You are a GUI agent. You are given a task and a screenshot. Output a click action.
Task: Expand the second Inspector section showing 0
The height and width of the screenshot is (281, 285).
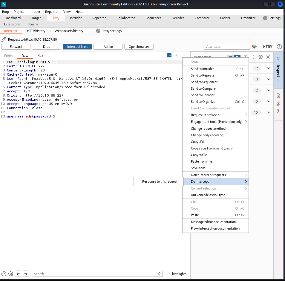(x=269, y=79)
